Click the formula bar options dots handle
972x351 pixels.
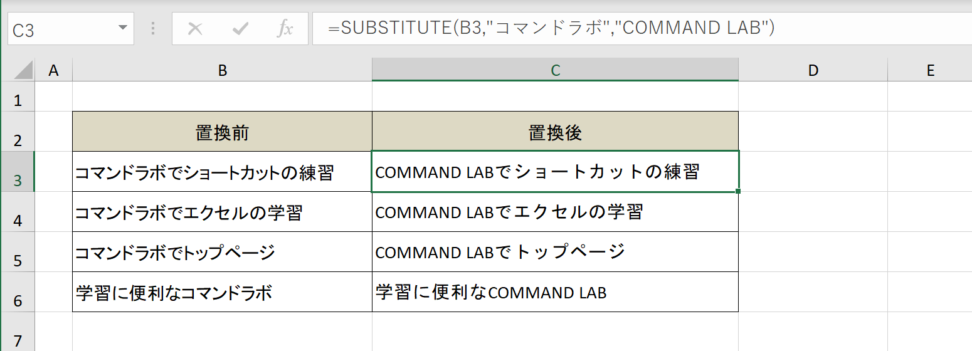pyautogui.click(x=153, y=29)
